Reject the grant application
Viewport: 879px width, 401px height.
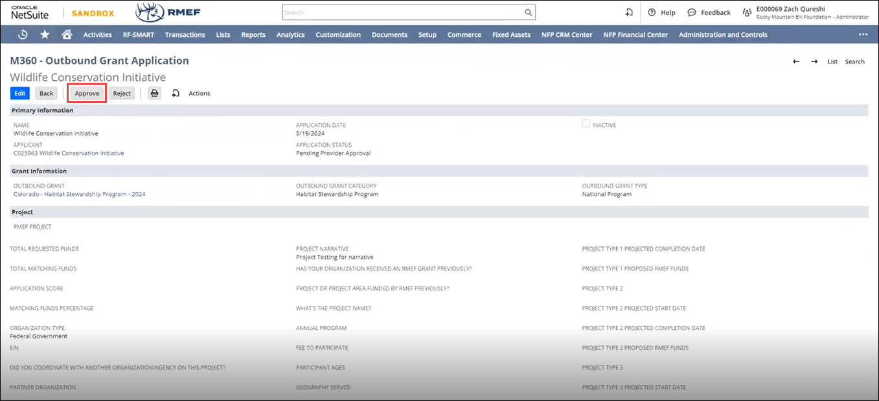(x=122, y=93)
